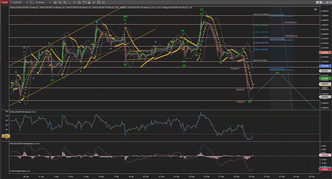Select the upper Resistance text label
This screenshot has height=179, width=332.
290,22
